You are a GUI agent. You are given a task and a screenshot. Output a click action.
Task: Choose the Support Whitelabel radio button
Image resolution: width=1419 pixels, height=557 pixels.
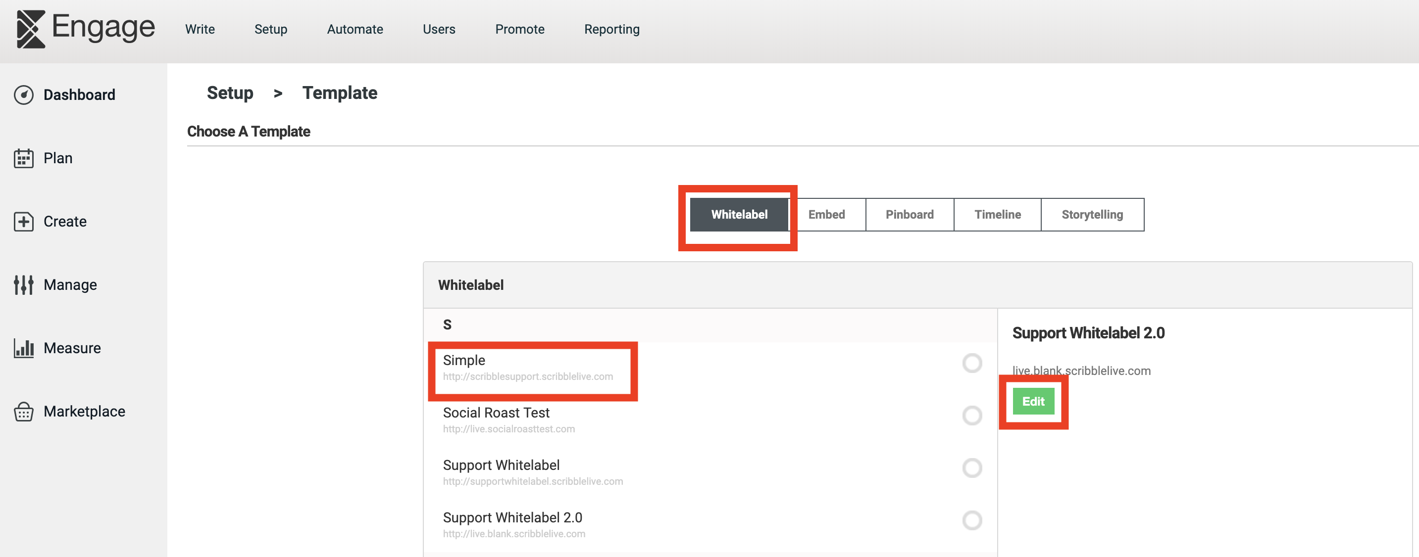pos(972,468)
